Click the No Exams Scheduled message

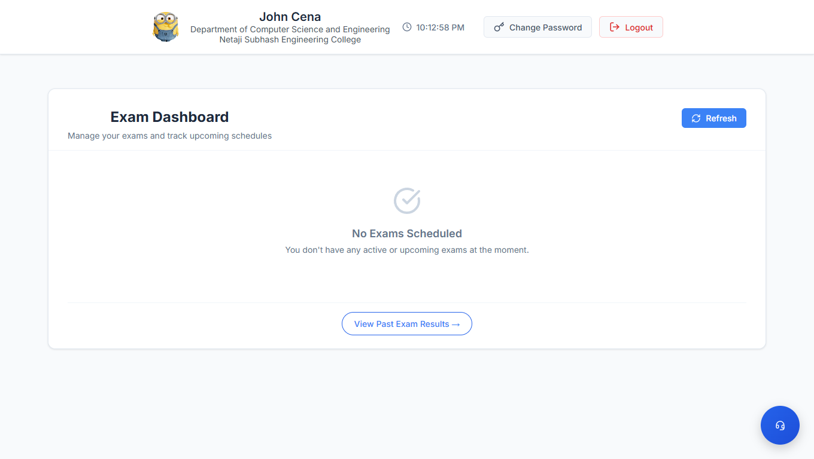click(407, 234)
